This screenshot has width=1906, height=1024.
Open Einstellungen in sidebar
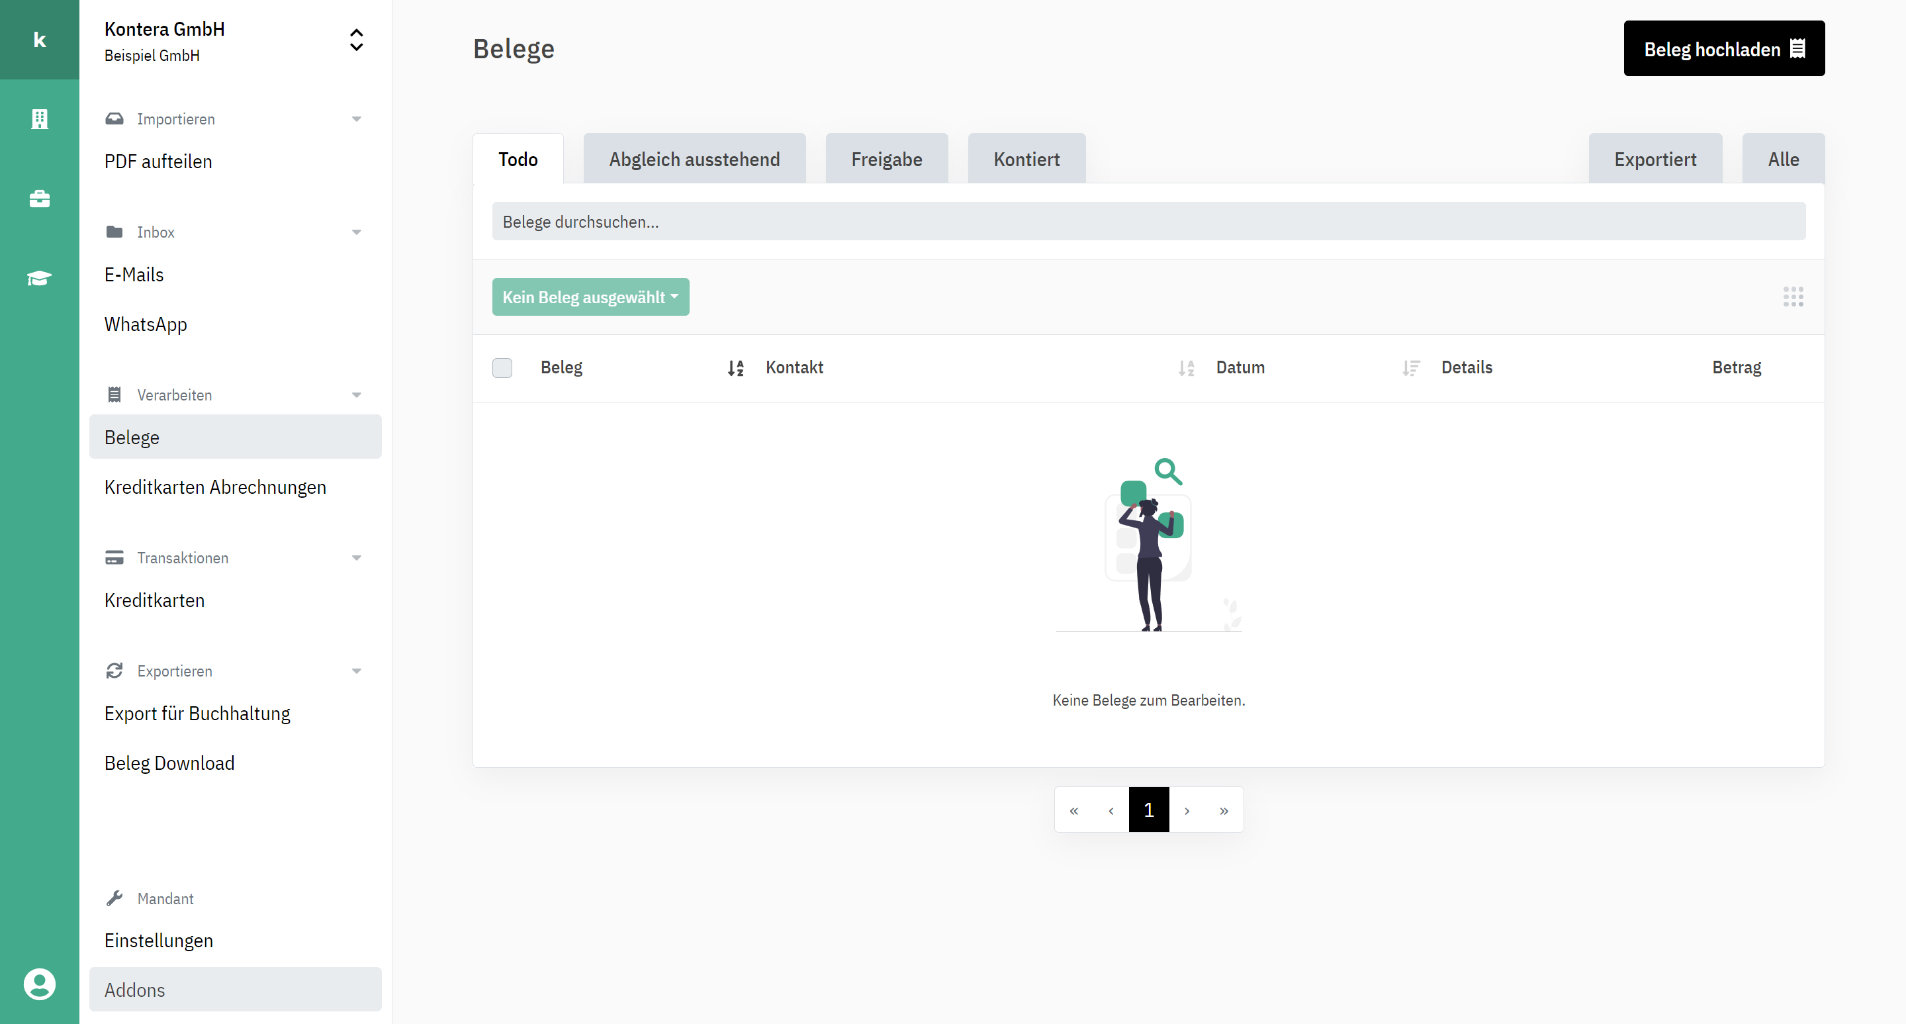tap(234, 941)
